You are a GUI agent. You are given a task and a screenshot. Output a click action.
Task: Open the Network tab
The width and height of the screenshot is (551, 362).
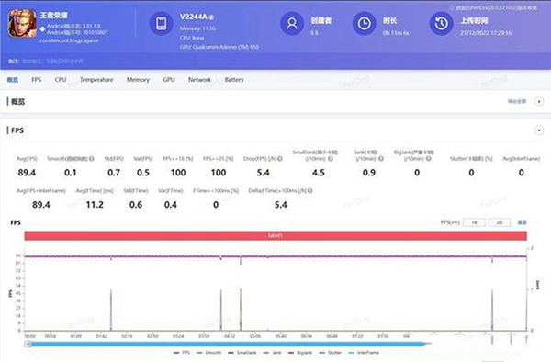(x=199, y=80)
